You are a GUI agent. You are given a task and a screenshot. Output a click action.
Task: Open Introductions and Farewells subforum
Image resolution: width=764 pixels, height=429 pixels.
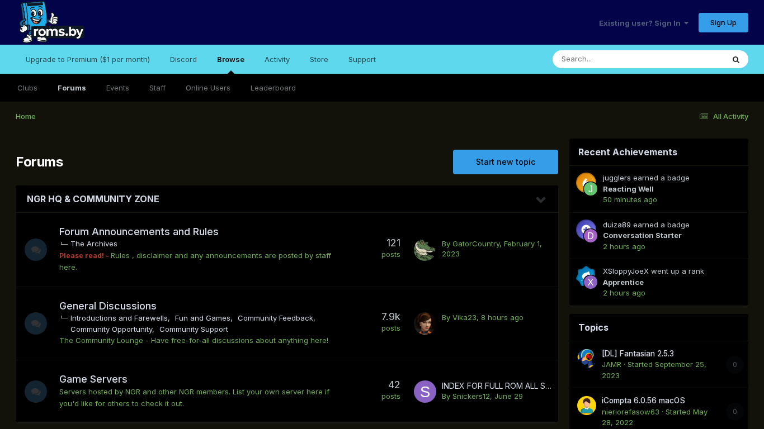point(119,318)
